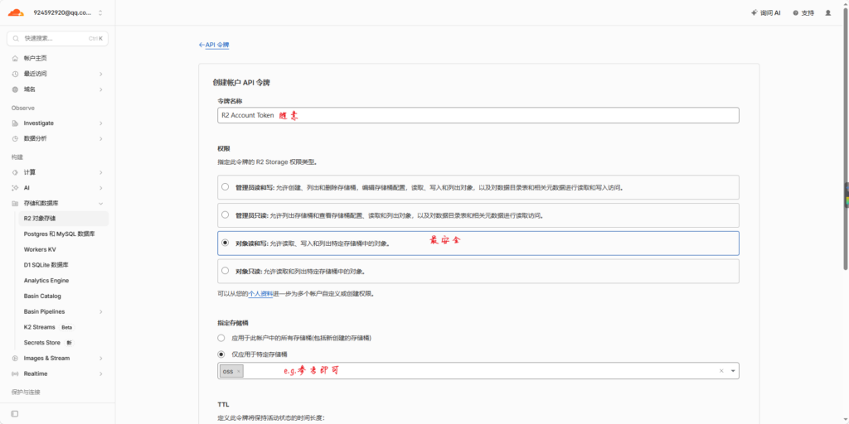Viewport: 849px width, 424px height.
Task: Click the 支持 help icon in header
Action: (x=795, y=12)
